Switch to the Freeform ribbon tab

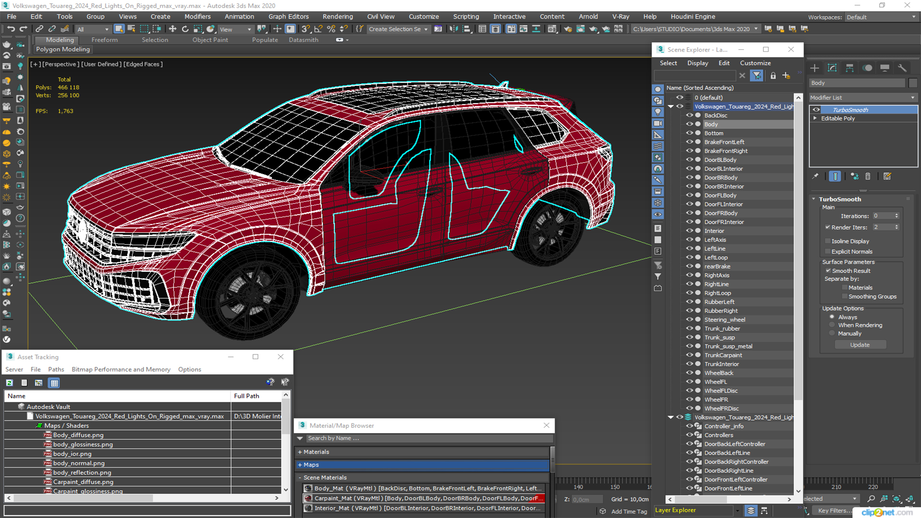click(x=104, y=40)
